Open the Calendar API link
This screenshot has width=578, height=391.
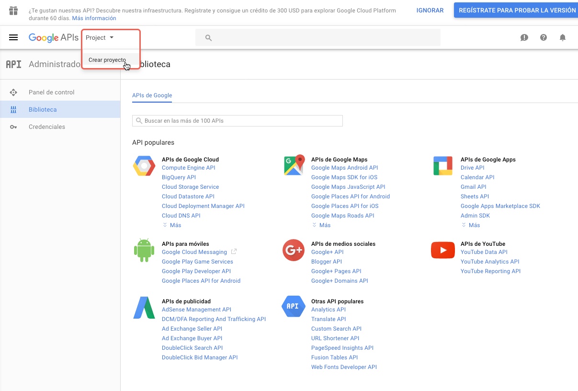tap(477, 177)
